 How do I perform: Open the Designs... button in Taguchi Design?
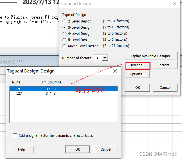pyautogui.click(x=138, y=65)
